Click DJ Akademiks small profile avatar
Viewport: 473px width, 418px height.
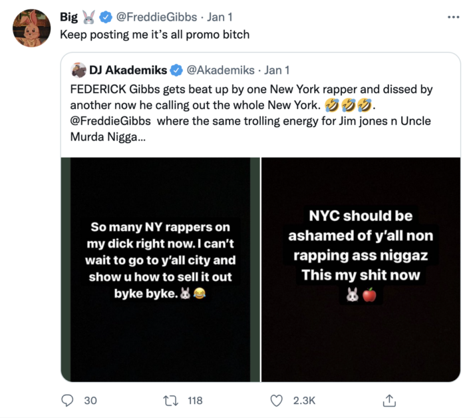[79, 70]
